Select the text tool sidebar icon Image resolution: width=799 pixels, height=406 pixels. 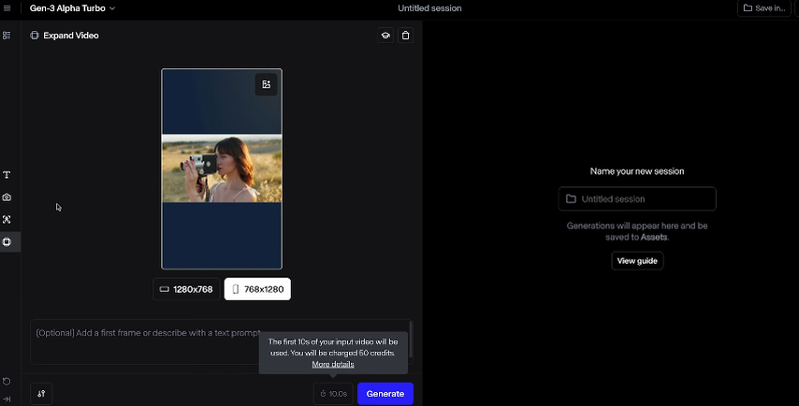point(7,175)
